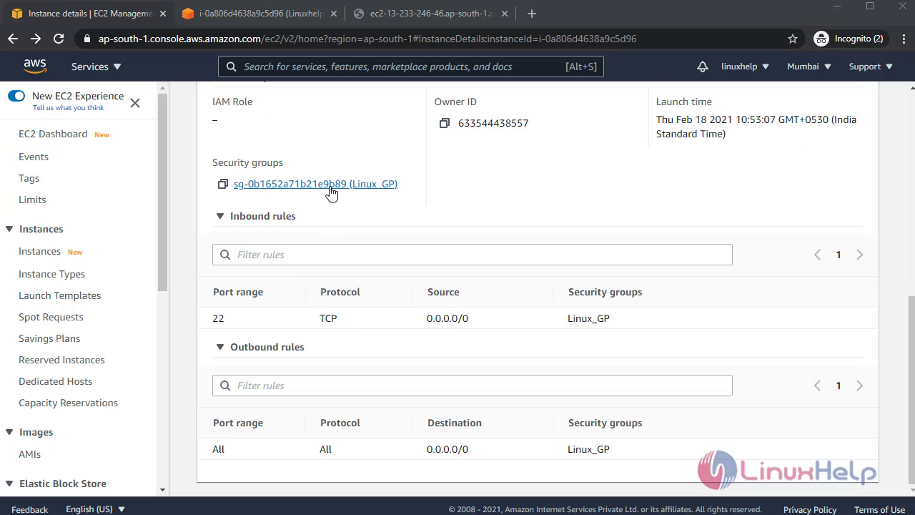Viewport: 915px width, 515px height.
Task: Click the search magnifier in AWS search bar
Action: pyautogui.click(x=231, y=67)
